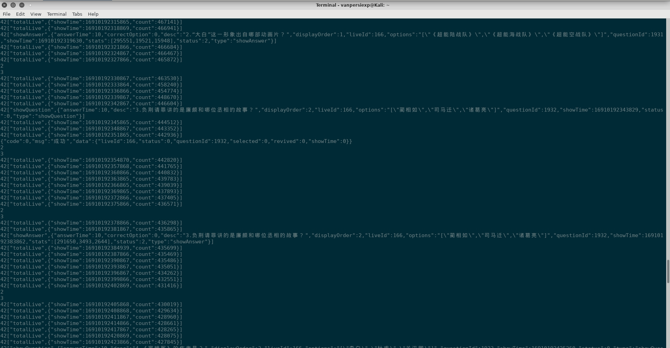Image resolution: width=670 pixels, height=348 pixels.
Task: Click the line with count 436571
Action: tap(91, 204)
